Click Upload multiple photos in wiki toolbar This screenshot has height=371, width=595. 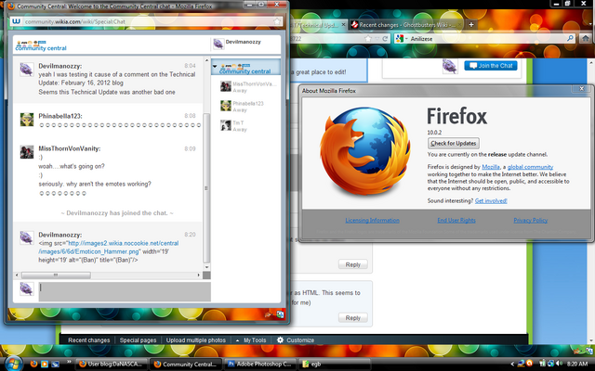pos(195,340)
